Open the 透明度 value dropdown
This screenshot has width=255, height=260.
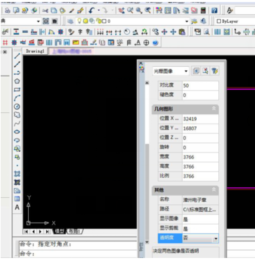coord(216,239)
